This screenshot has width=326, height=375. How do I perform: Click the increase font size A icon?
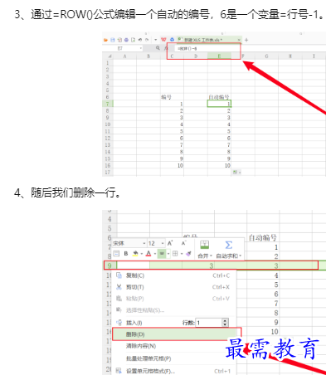[x=170, y=243]
